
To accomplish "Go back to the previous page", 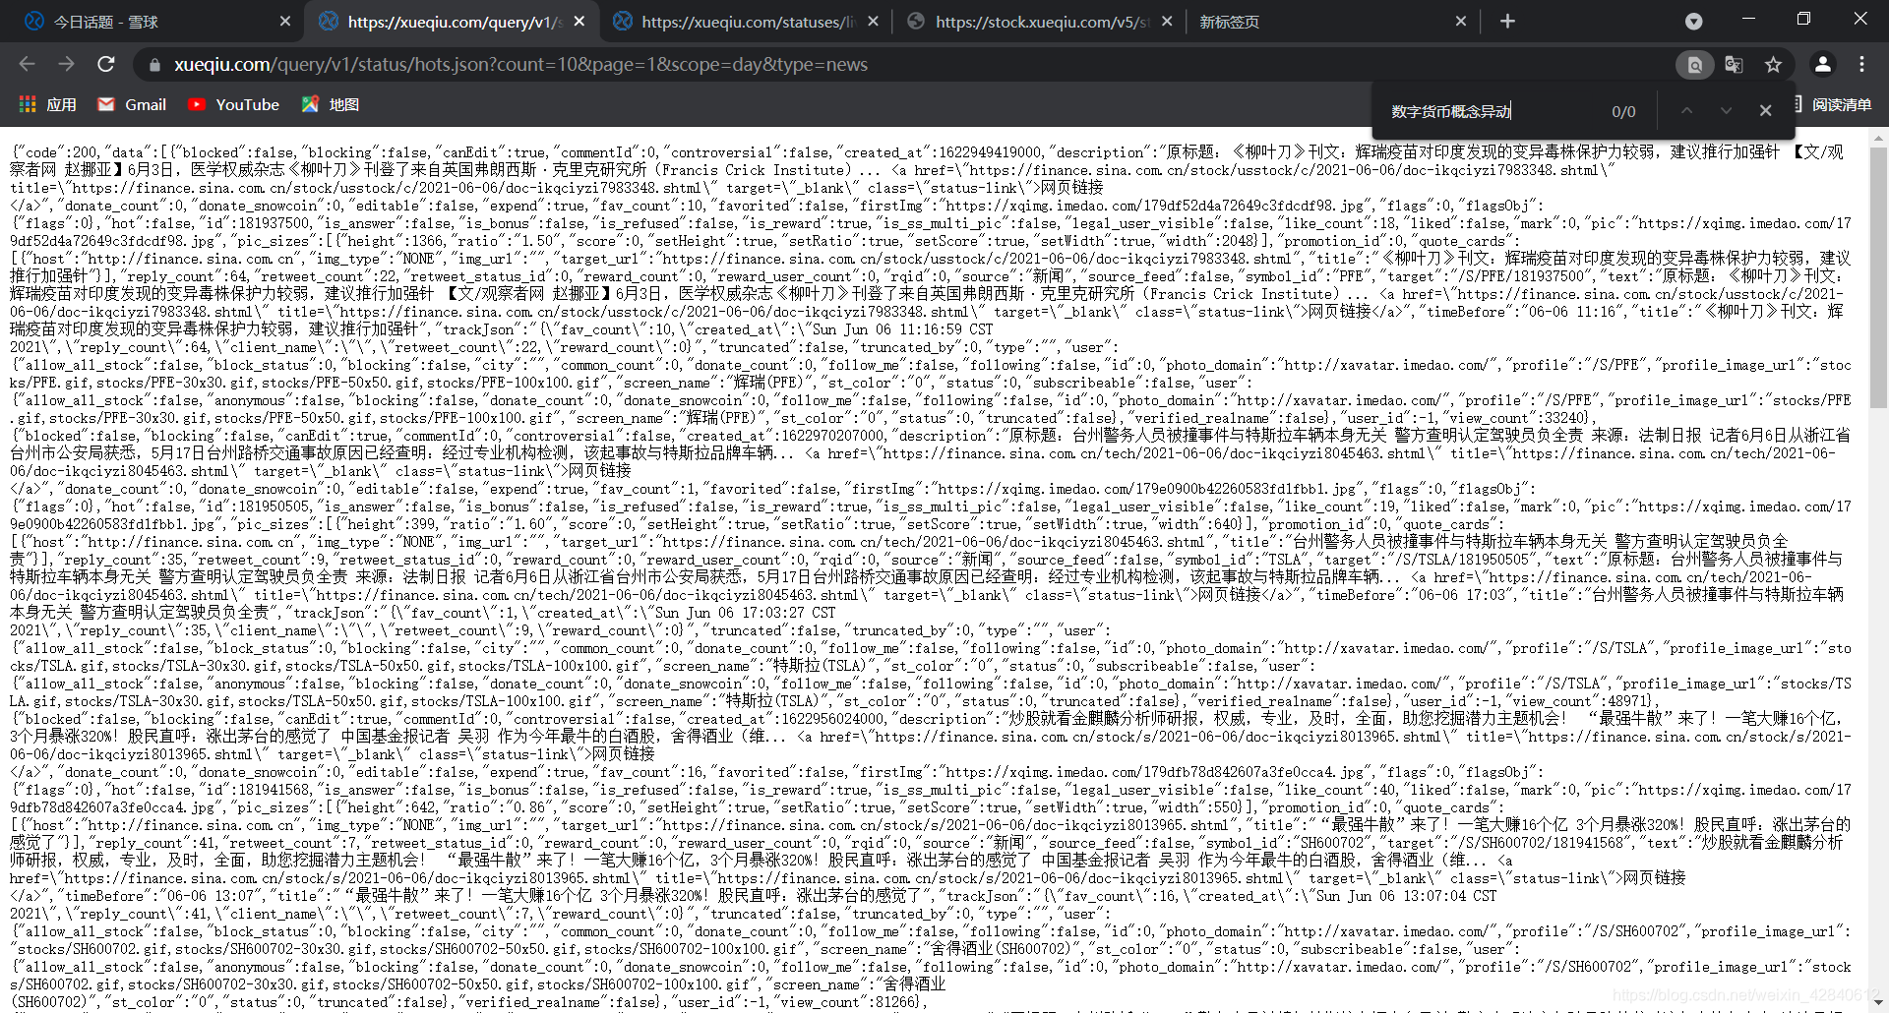I will (x=27, y=64).
